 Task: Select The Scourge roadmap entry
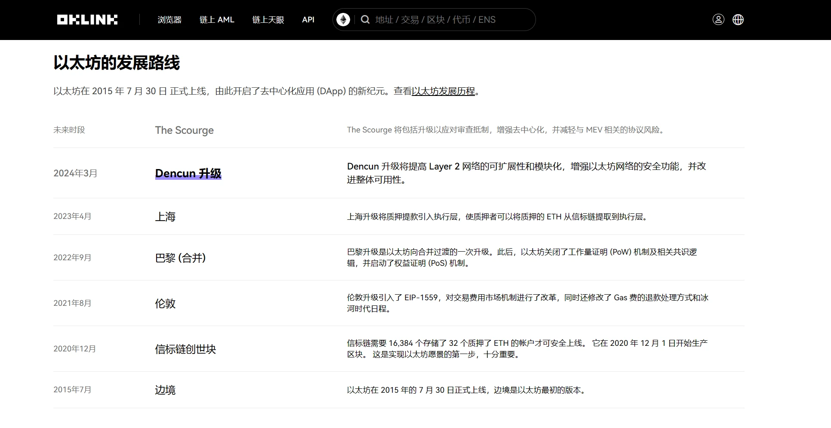tap(184, 130)
